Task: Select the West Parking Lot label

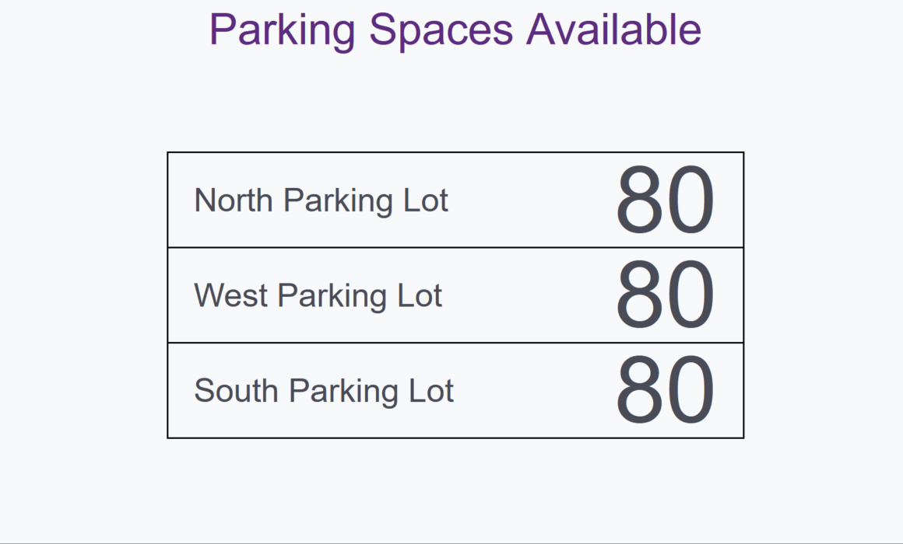Action: pos(318,295)
